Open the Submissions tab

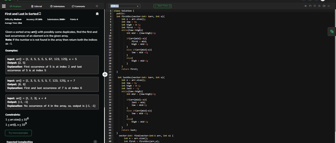pyautogui.click(x=57, y=6)
